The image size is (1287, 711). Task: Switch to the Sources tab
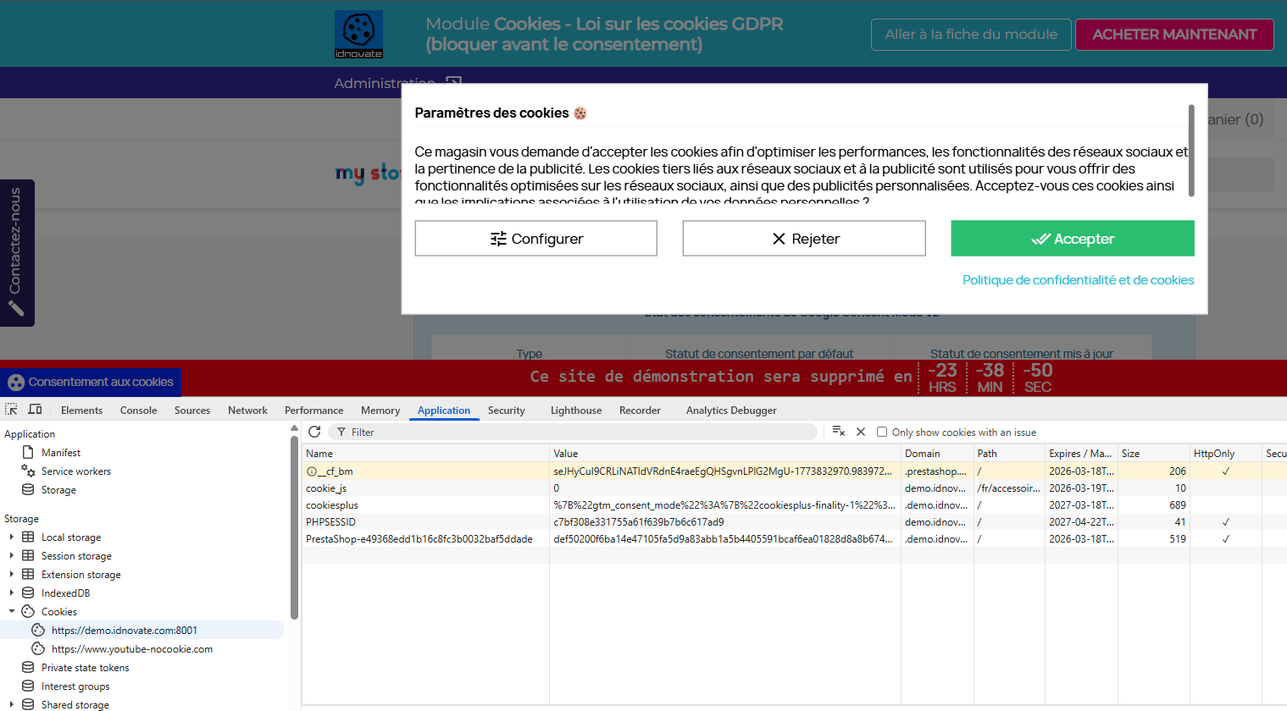coord(192,411)
